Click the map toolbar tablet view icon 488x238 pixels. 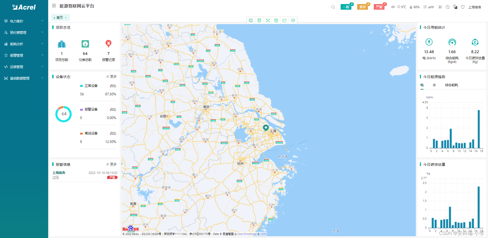259,20
